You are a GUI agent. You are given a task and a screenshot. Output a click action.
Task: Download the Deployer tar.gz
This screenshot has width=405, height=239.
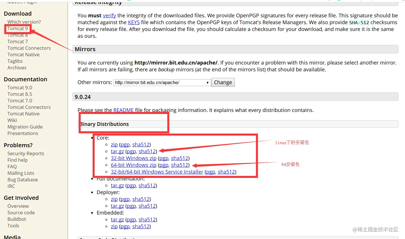(x=117, y=206)
